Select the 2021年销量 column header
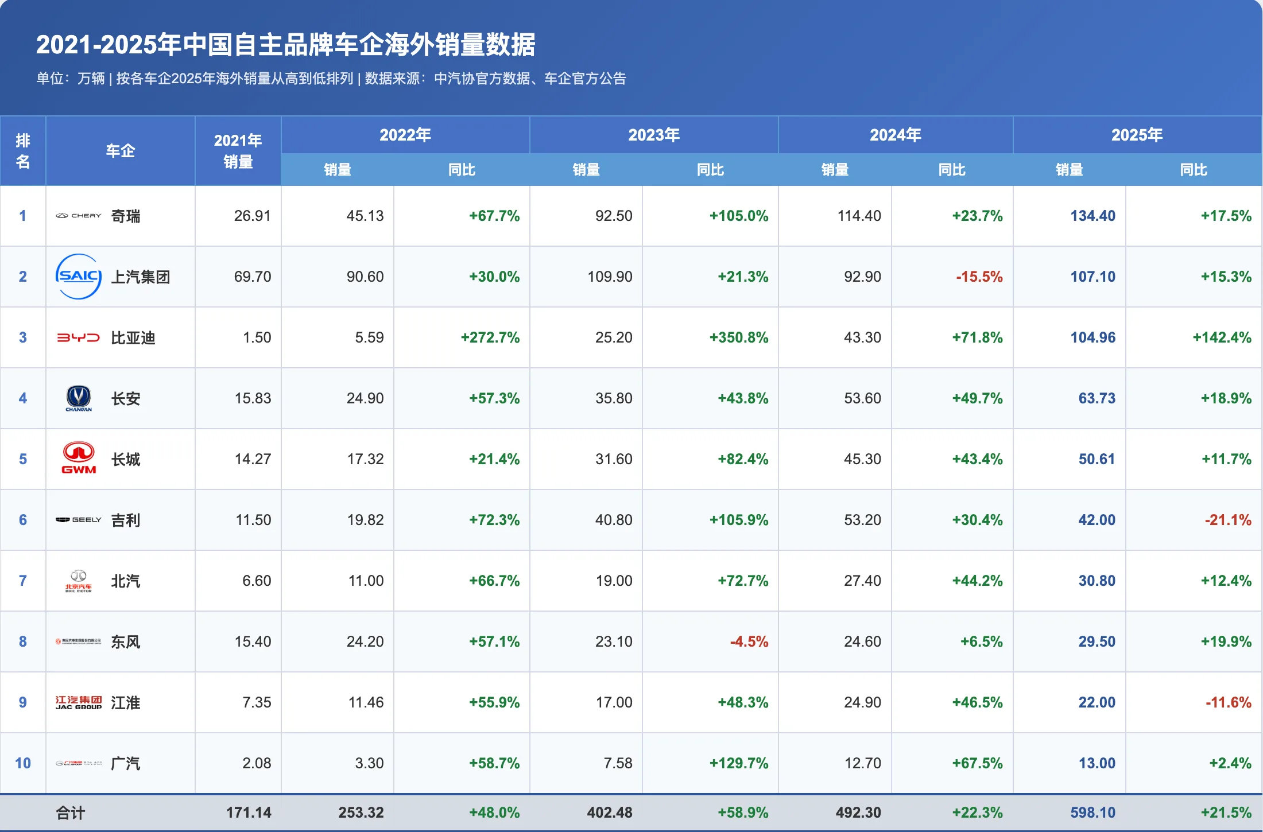The image size is (1263, 832). tap(238, 151)
